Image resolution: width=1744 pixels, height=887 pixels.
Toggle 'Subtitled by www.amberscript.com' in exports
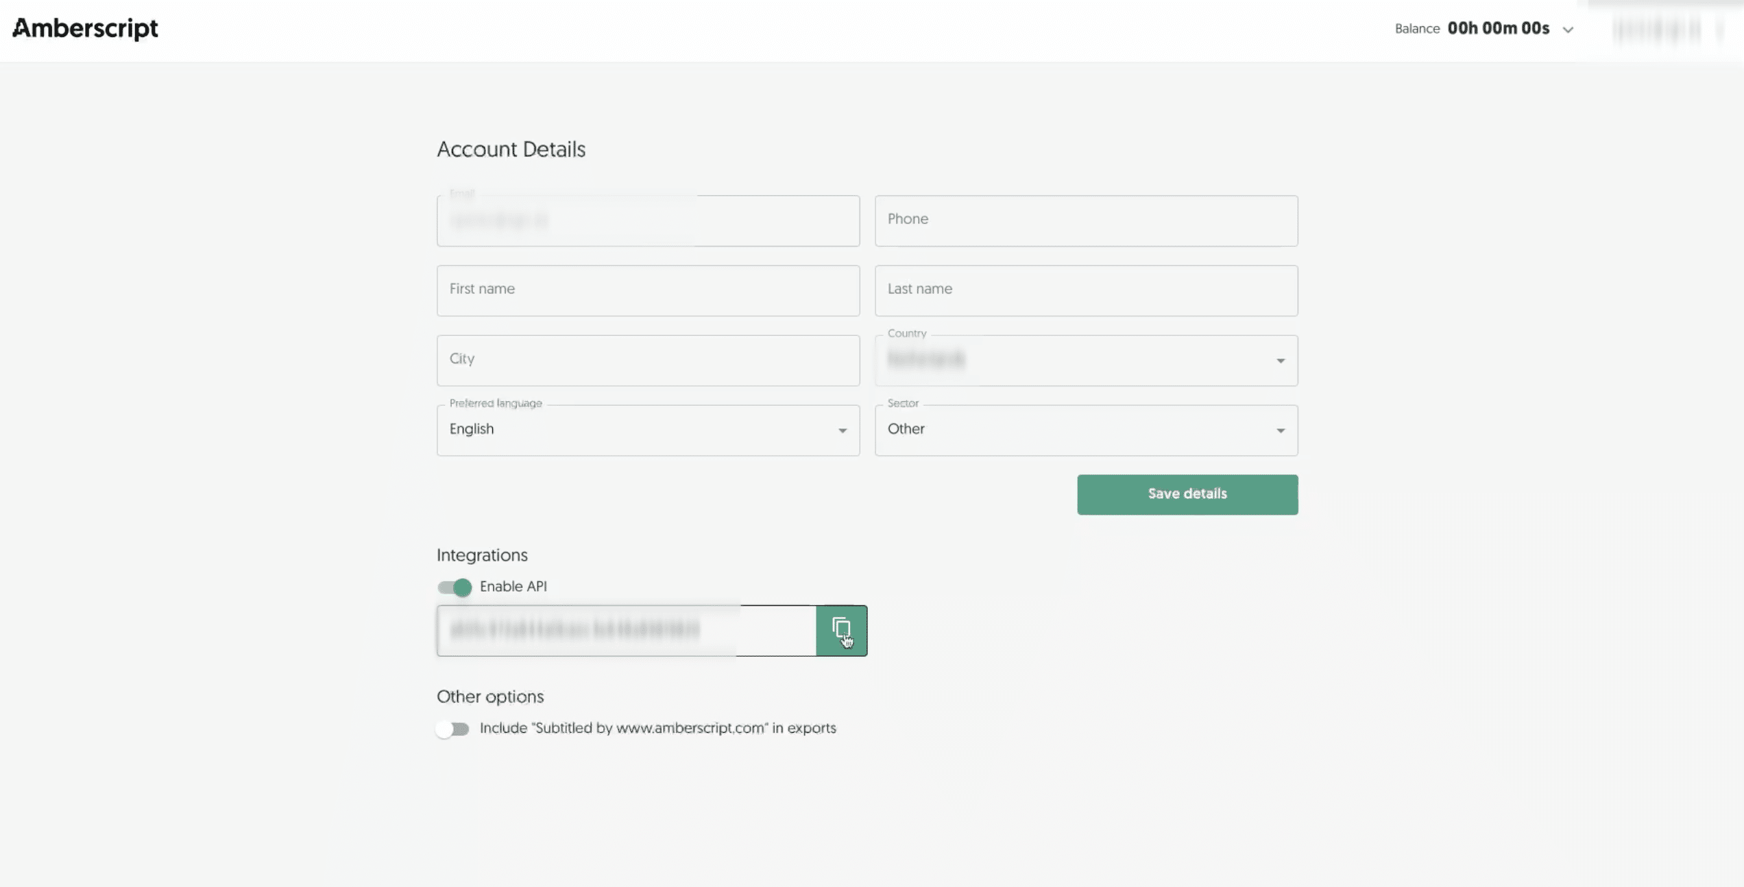coord(453,729)
